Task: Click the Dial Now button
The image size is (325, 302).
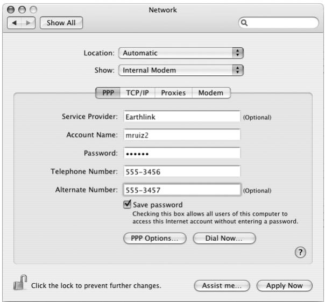Action: pyautogui.click(x=224, y=238)
